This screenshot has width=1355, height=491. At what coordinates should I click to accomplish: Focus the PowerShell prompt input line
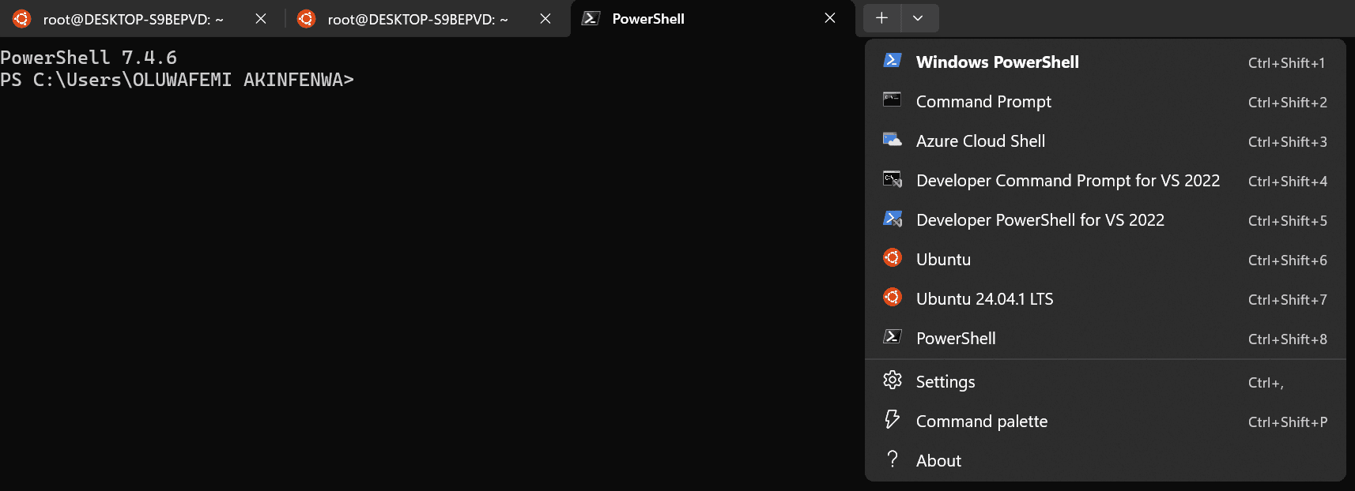click(x=474, y=80)
